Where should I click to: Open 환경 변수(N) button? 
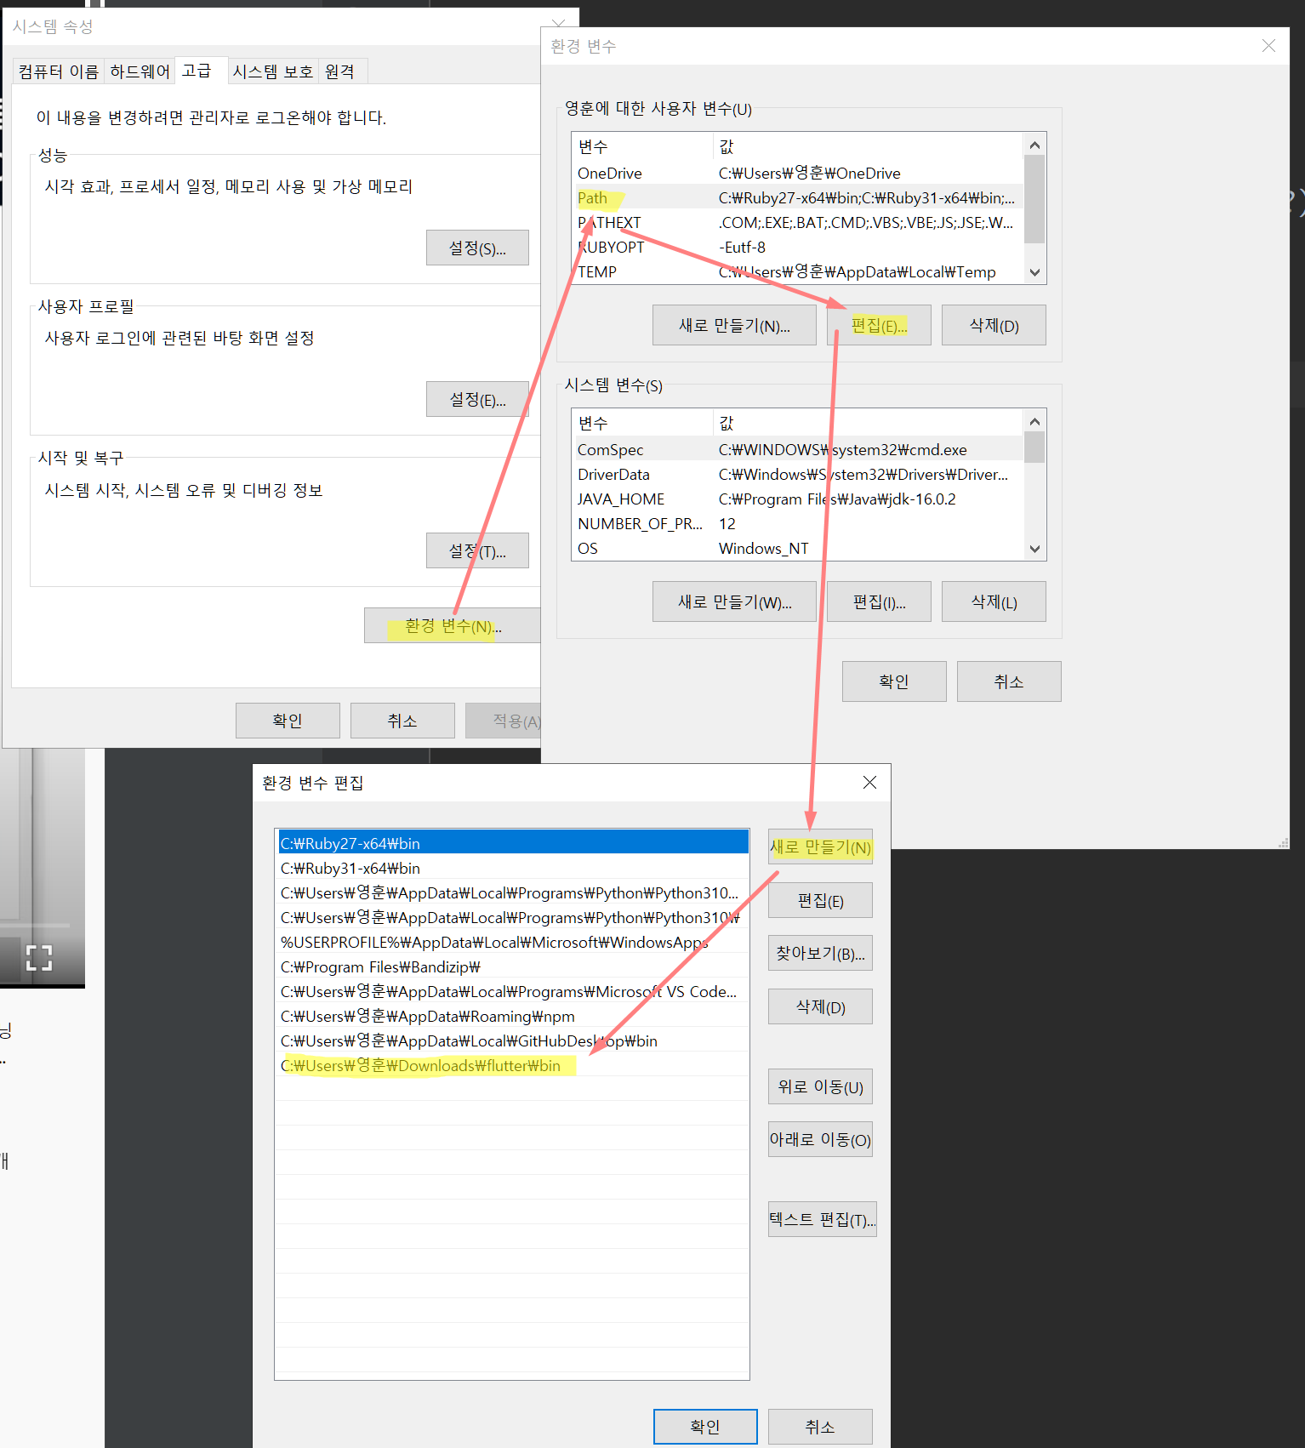pos(453,626)
